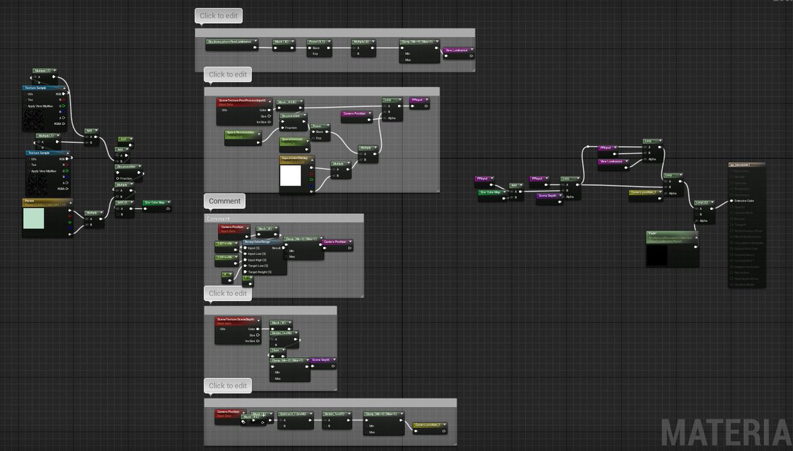Toggle the expand arrow on the Subtract node
Image resolution: width=793 pixels, height=451 pixels.
(311, 413)
